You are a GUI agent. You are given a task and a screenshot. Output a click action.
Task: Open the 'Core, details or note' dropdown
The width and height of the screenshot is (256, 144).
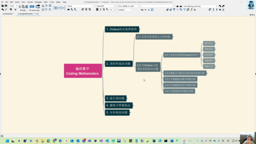(138, 6)
